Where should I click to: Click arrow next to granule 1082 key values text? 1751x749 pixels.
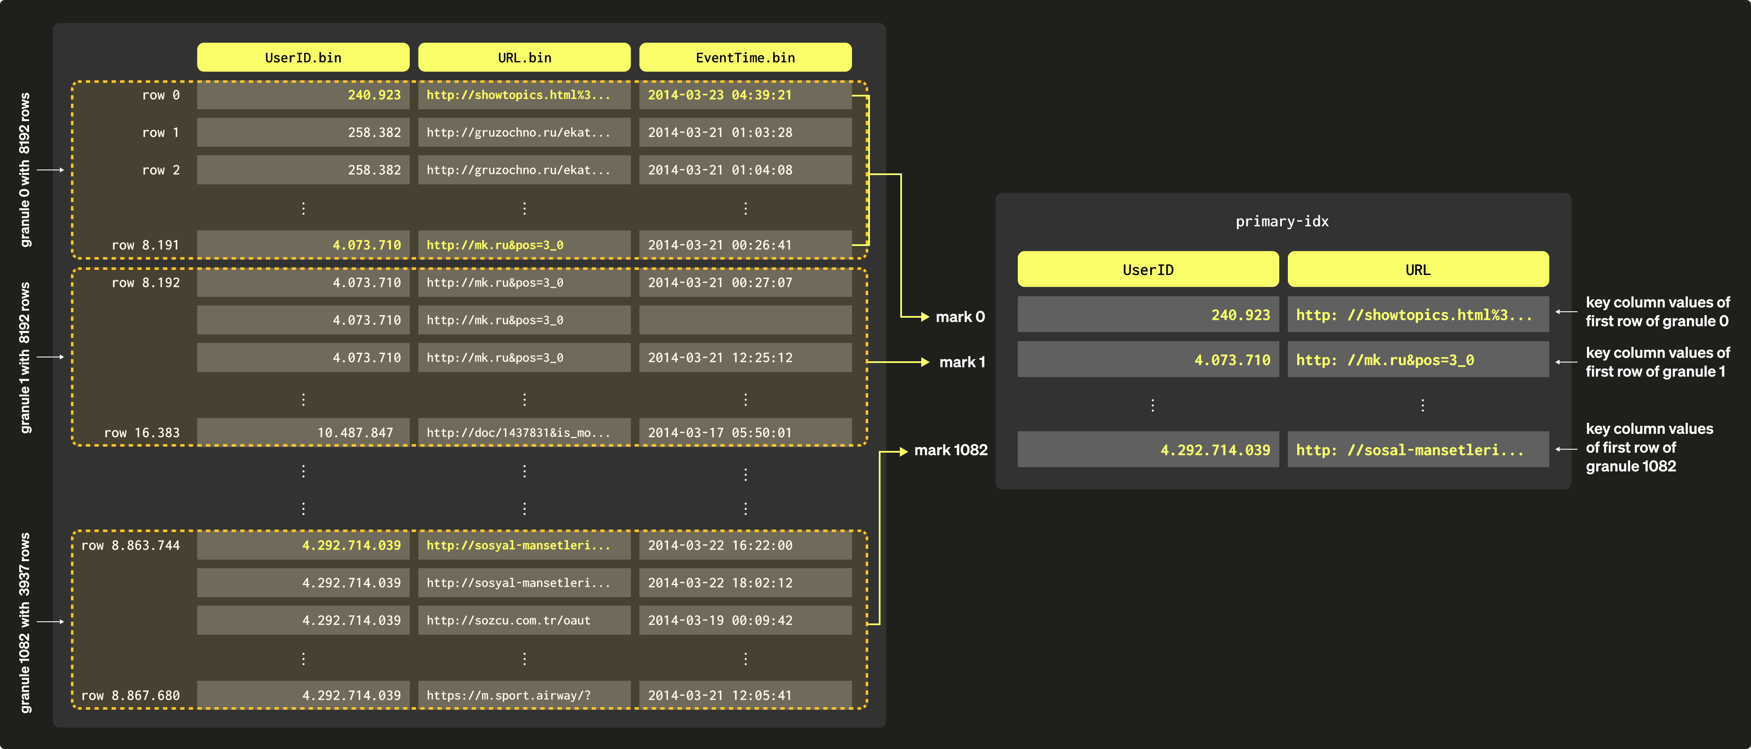tap(1566, 449)
